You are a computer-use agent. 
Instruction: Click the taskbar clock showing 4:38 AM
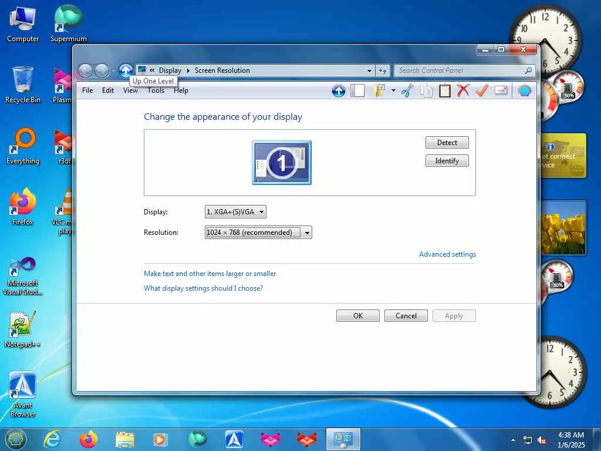(571, 440)
